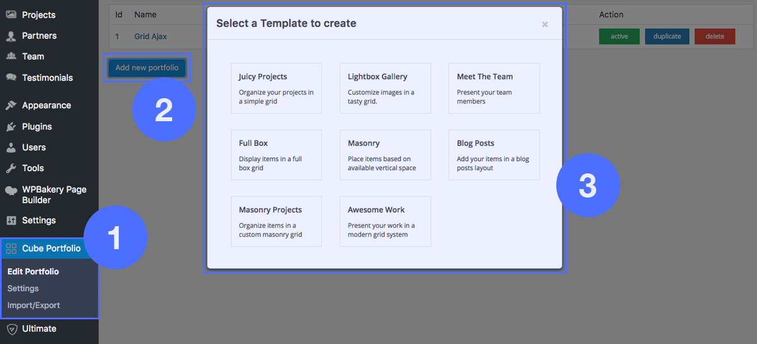757x344 pixels.
Task: Click the Tools wrench icon
Action: pos(11,168)
